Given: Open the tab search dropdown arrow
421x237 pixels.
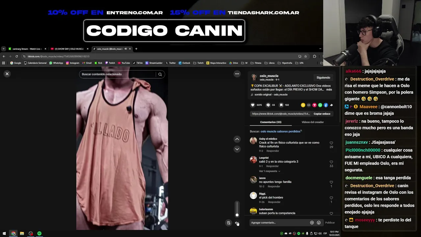Looking at the screenshot, I should 3,49.
